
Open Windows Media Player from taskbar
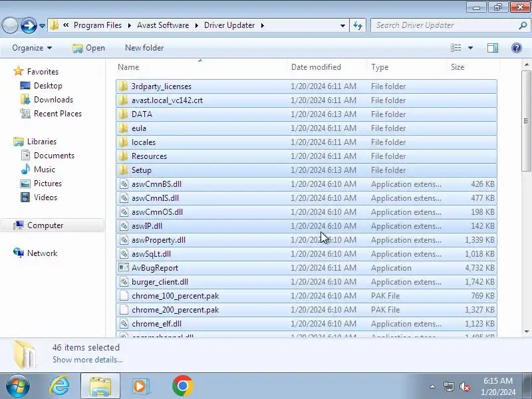pos(140,386)
